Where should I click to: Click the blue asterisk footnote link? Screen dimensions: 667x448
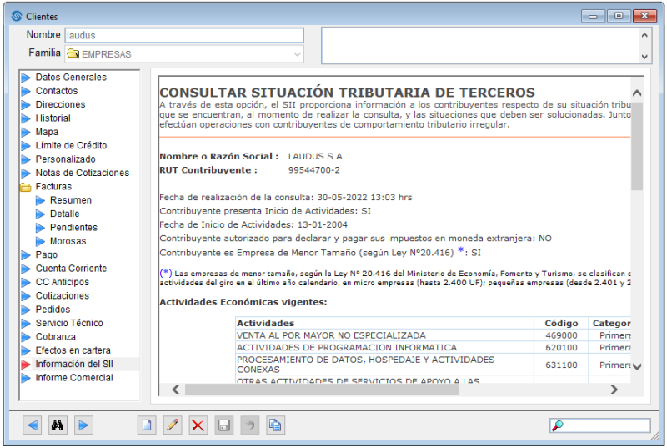pyautogui.click(x=460, y=250)
